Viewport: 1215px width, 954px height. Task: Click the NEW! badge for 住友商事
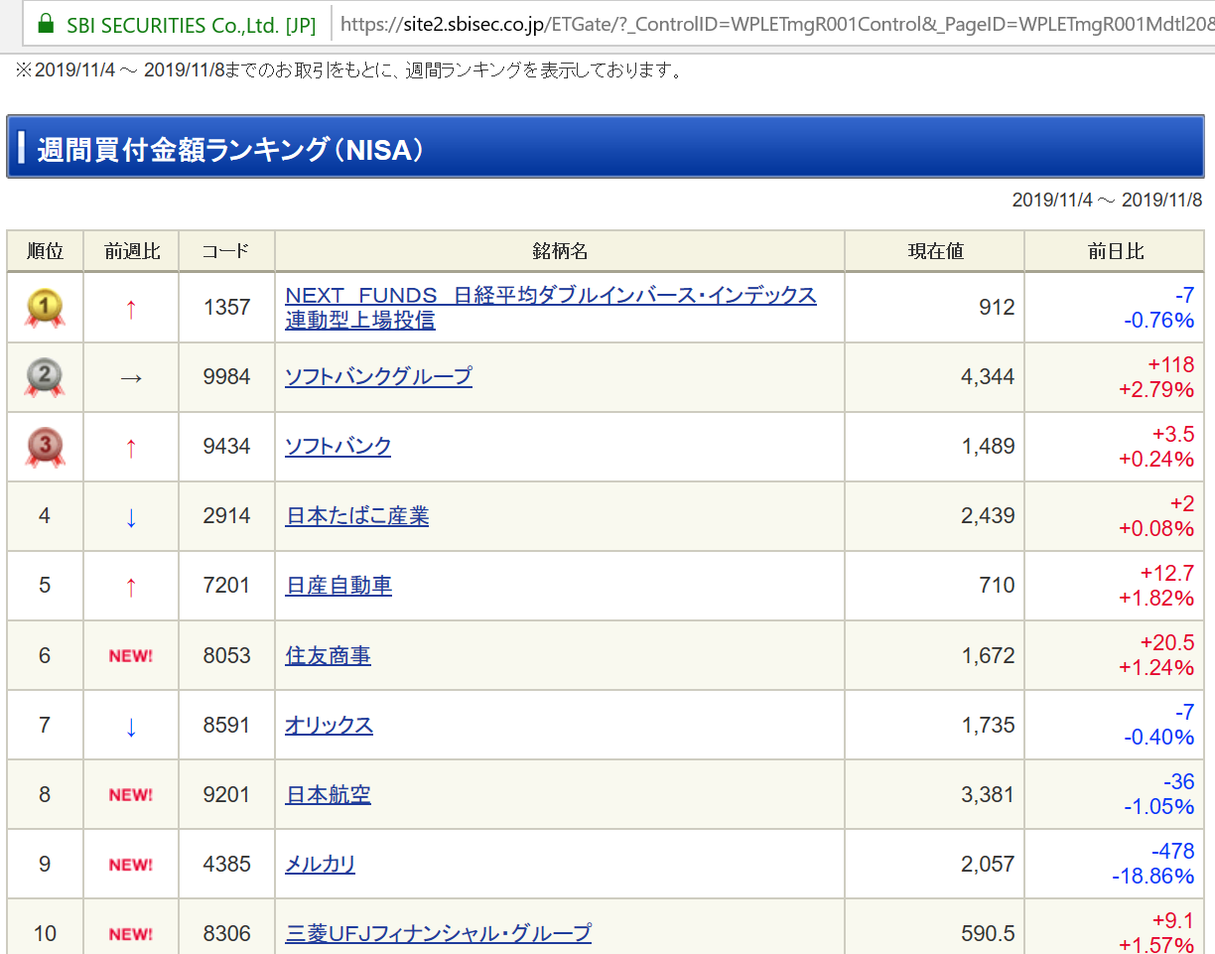(131, 656)
